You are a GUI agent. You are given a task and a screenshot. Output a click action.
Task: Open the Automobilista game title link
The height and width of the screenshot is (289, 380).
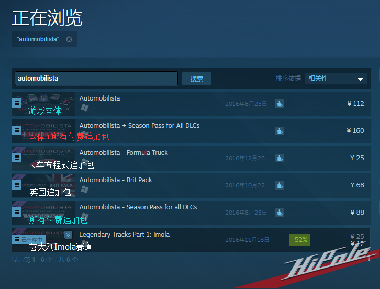pyautogui.click(x=99, y=98)
